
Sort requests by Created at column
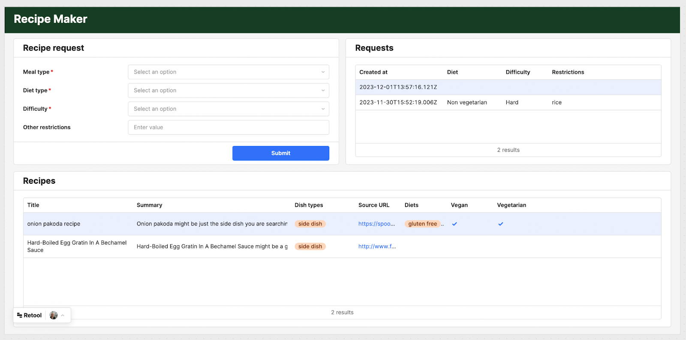tap(373, 72)
